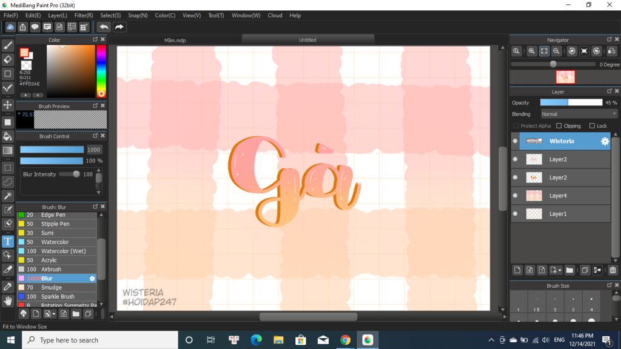Delete layer with the trash icon
Screen dimensions: 621x349
pos(613,270)
